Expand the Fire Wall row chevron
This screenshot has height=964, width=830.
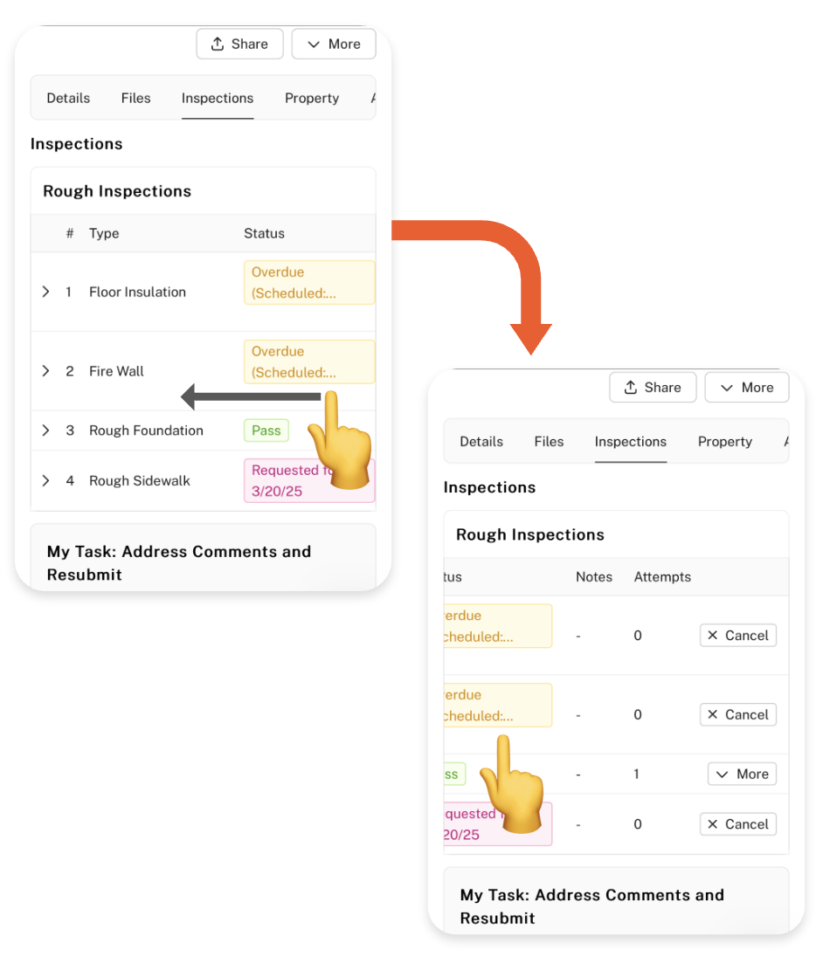(46, 371)
